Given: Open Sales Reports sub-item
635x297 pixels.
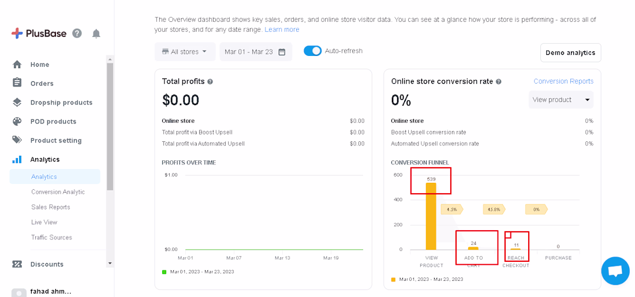Looking at the screenshot, I should [51, 207].
